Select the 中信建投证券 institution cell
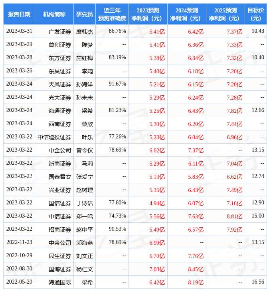The width and height of the screenshot is (267, 292). click(54, 137)
